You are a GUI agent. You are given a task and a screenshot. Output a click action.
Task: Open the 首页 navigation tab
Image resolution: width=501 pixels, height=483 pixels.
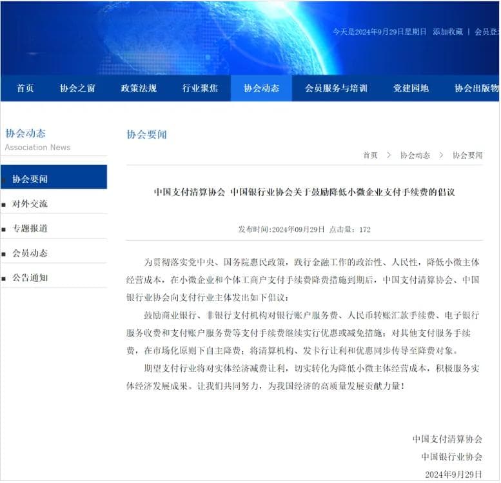point(25,88)
